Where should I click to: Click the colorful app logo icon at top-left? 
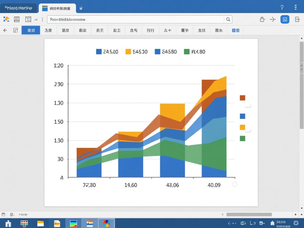(6, 19)
